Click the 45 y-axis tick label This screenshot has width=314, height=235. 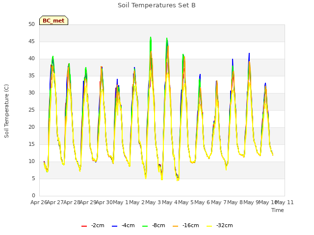[31, 41]
